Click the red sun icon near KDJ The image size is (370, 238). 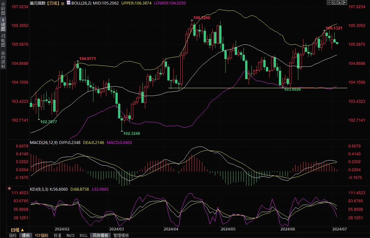click(x=9, y=188)
